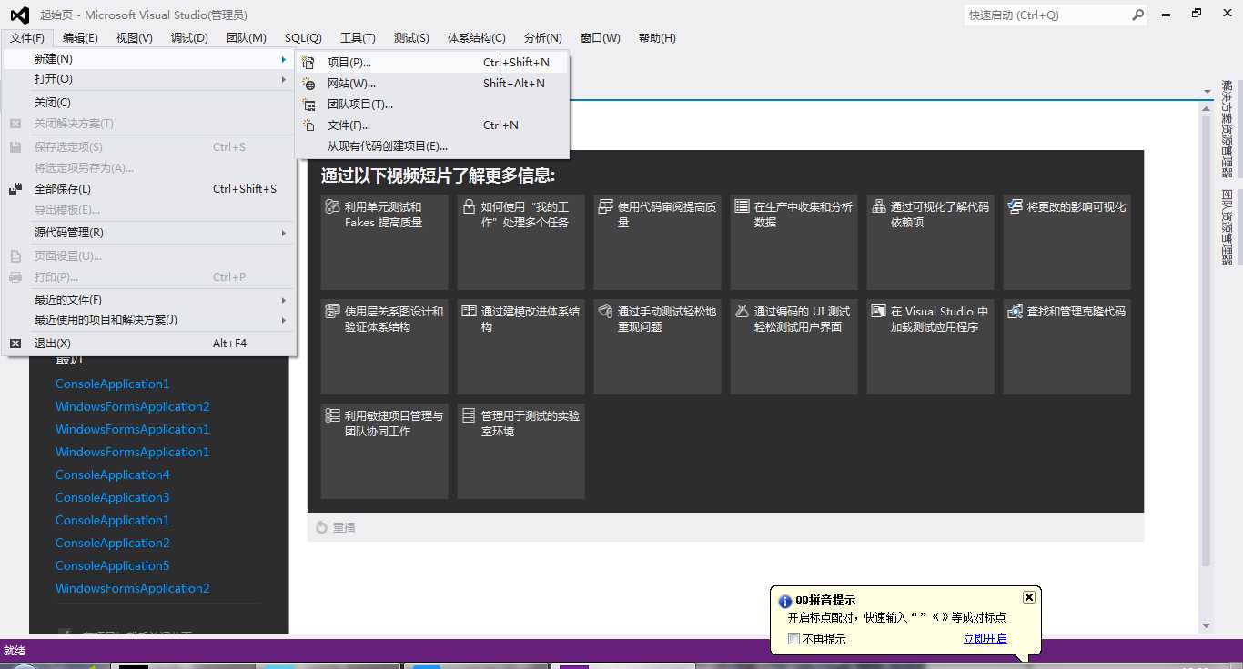The image size is (1243, 669).
Task: Click icon on 使用层关系图设计和验证体系结构 tile
Action: pos(332,311)
